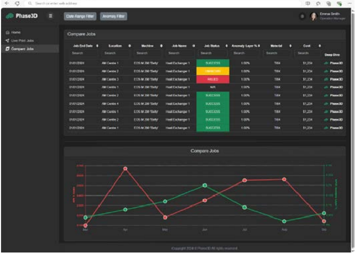The image size is (355, 254).
Task: Open the Date Range Filter
Action: [80, 16]
